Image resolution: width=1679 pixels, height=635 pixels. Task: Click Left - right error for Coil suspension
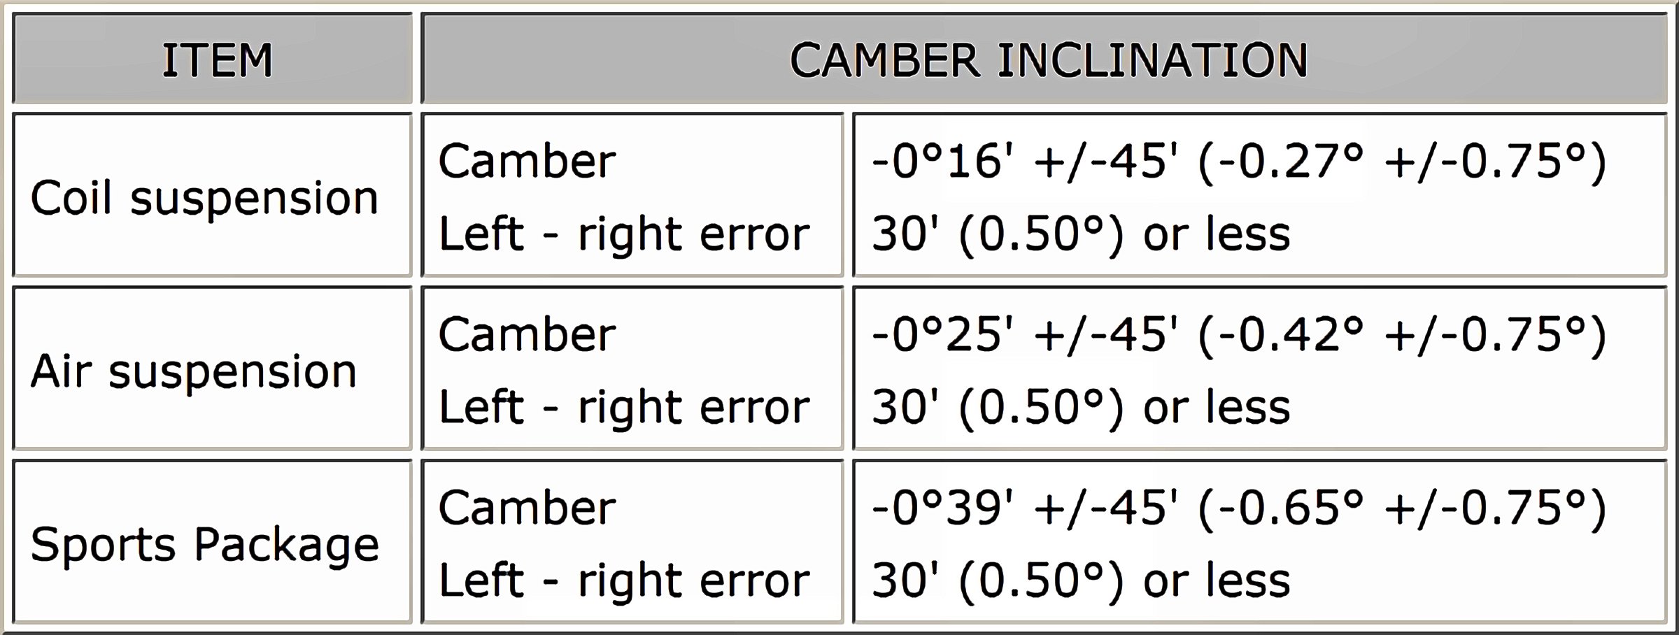pos(623,234)
